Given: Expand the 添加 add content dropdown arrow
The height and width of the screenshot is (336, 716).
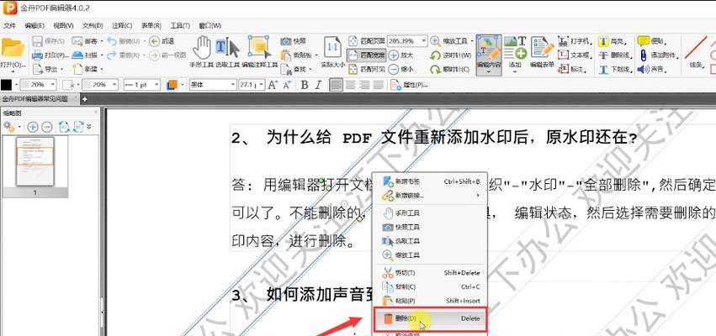Looking at the screenshot, I should 515,71.
